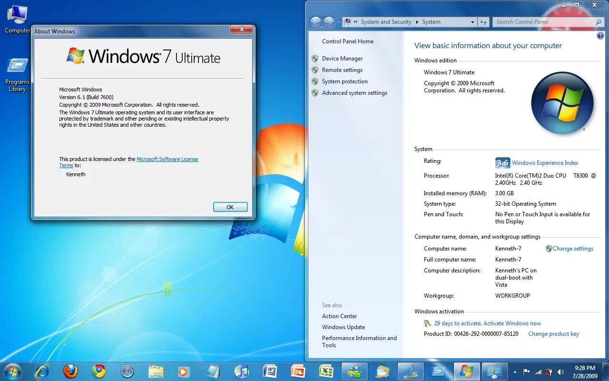Image resolution: width=609 pixels, height=381 pixels.
Task: Open the network signal tray icon
Action: click(538, 371)
